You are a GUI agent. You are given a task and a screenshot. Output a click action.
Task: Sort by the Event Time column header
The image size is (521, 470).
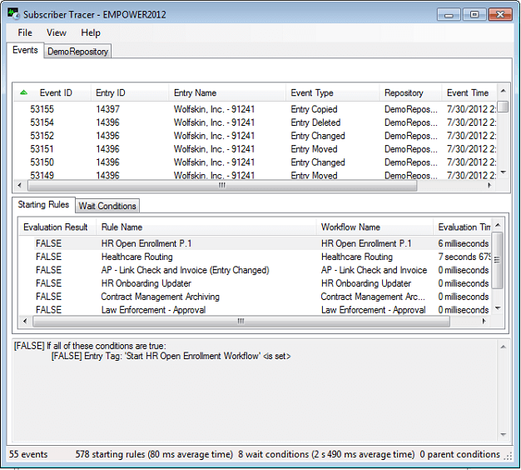coord(468,92)
